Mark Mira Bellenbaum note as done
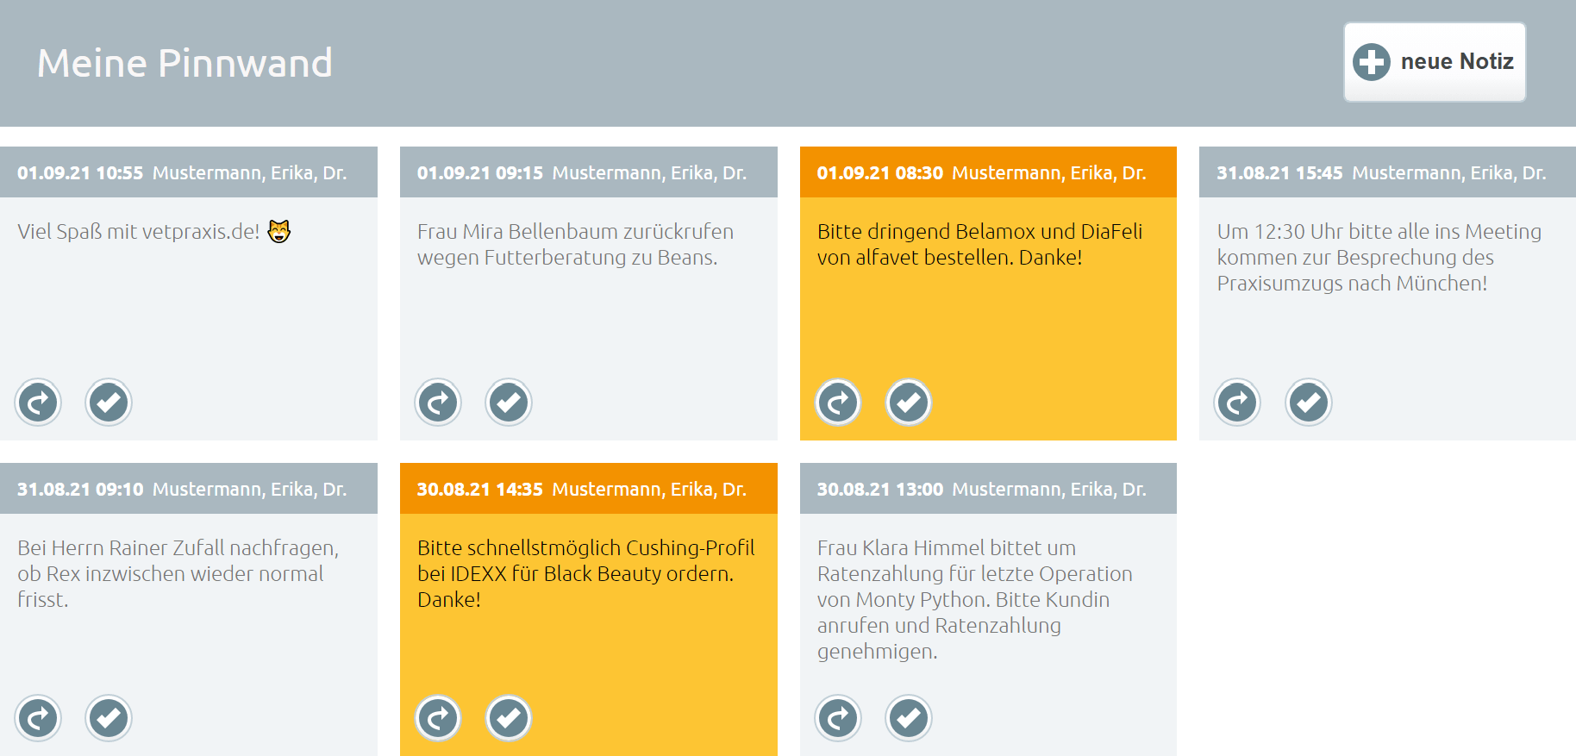Screen dimensions: 1576x756 [509, 402]
